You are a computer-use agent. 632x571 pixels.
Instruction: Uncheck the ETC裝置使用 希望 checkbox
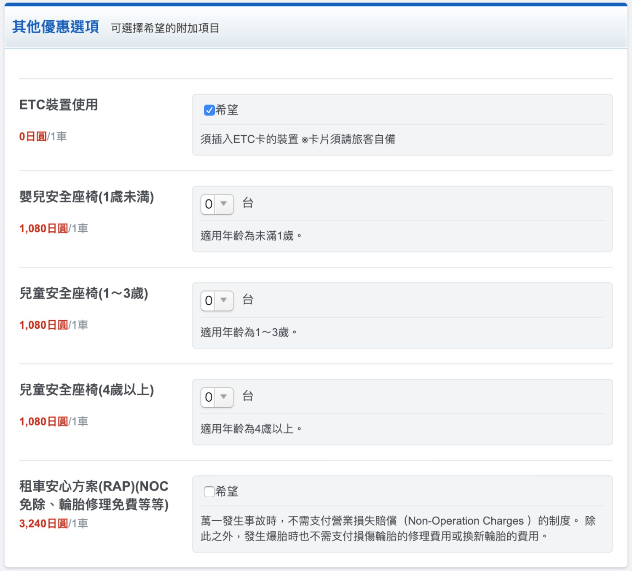[x=209, y=110]
